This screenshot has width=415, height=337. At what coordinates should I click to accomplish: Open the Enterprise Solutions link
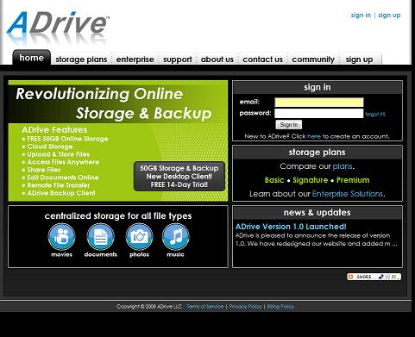pos(348,194)
